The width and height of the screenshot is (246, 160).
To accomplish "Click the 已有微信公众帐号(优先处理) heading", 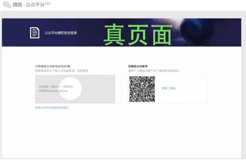I will pyautogui.click(x=53, y=66).
